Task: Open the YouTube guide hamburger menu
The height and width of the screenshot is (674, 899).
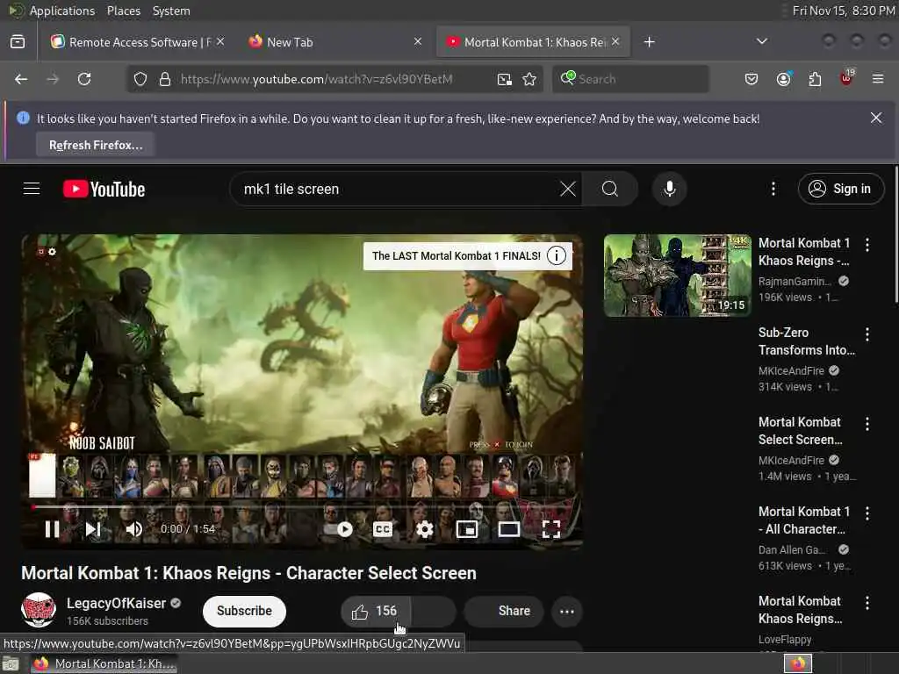Action: (x=32, y=189)
